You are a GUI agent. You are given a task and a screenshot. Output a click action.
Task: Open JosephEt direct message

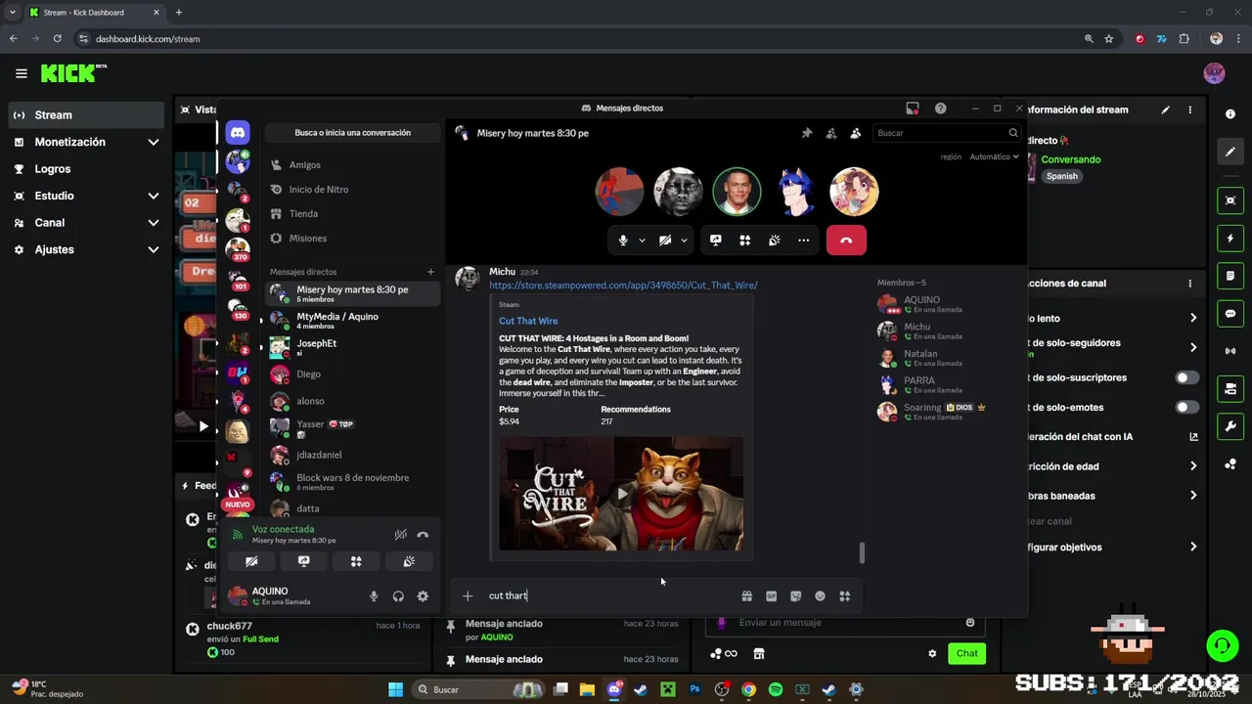(352, 347)
